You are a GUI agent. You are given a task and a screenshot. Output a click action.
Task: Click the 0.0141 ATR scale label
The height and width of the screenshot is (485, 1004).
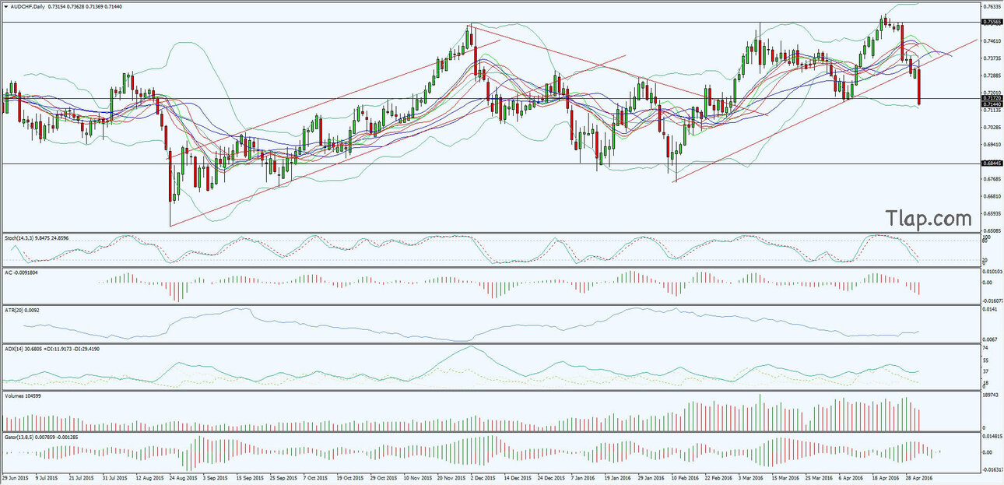[x=990, y=310]
